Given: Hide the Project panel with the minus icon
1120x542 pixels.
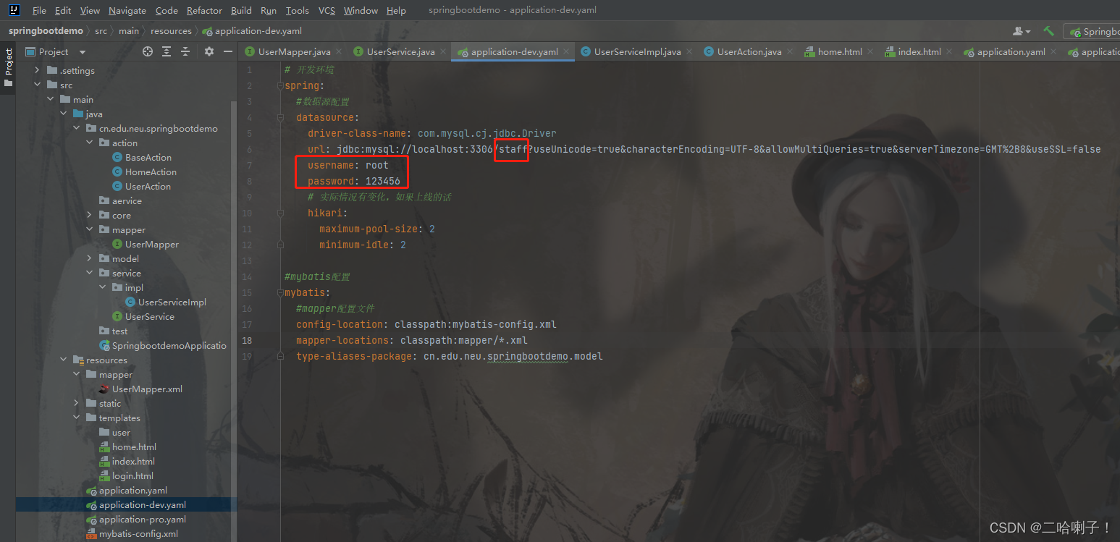Looking at the screenshot, I should tap(228, 51).
